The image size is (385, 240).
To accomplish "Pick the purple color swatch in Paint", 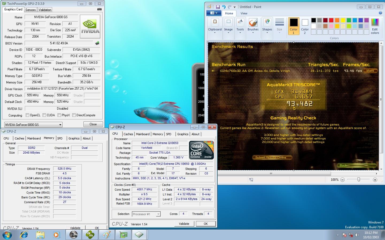I will pyautogui.click(x=366, y=20).
